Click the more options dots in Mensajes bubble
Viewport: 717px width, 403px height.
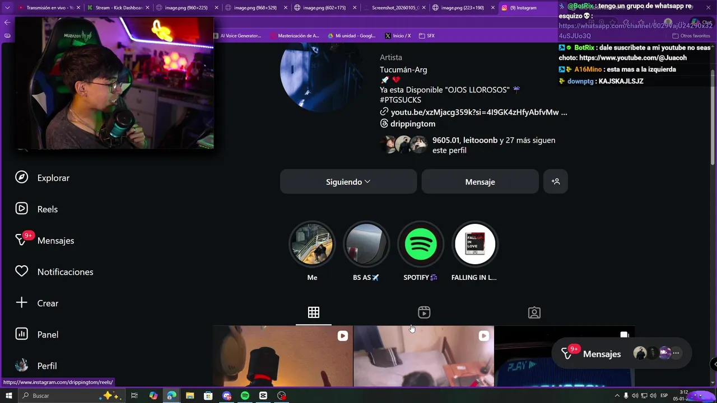pos(676,353)
